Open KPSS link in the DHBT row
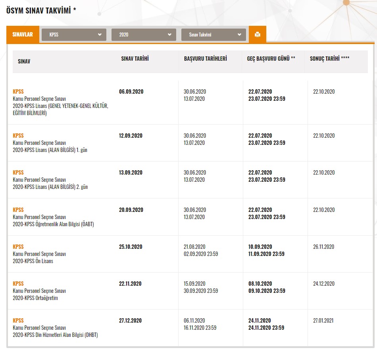 click(x=18, y=321)
